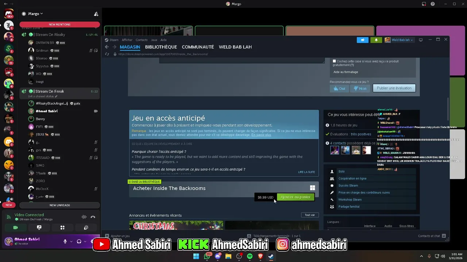Viewport: 467px width, 262px height.
Task: Click the Tout voir button
Action: point(310,215)
